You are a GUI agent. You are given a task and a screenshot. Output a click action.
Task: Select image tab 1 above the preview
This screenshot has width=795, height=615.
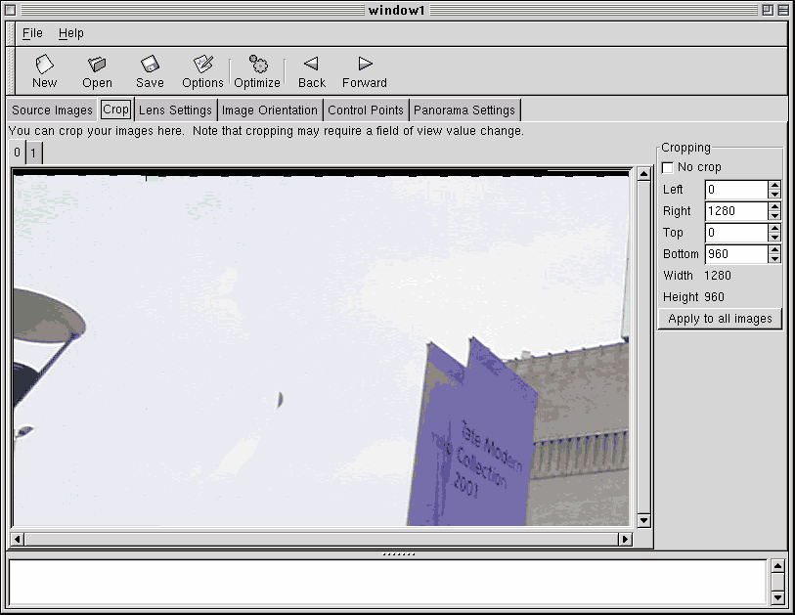pos(34,153)
